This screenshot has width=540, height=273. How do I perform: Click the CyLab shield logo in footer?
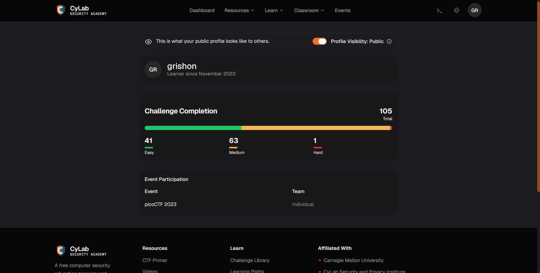pyautogui.click(x=61, y=250)
